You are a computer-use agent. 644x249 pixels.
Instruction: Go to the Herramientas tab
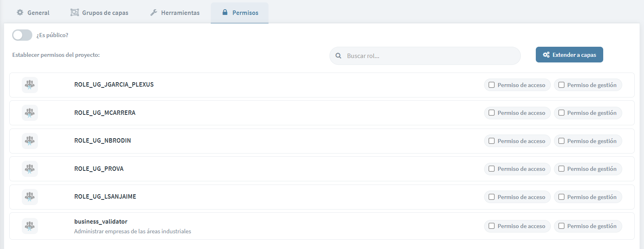click(x=175, y=13)
